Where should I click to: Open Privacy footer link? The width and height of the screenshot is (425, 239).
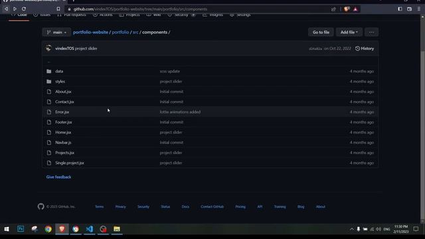click(x=120, y=206)
